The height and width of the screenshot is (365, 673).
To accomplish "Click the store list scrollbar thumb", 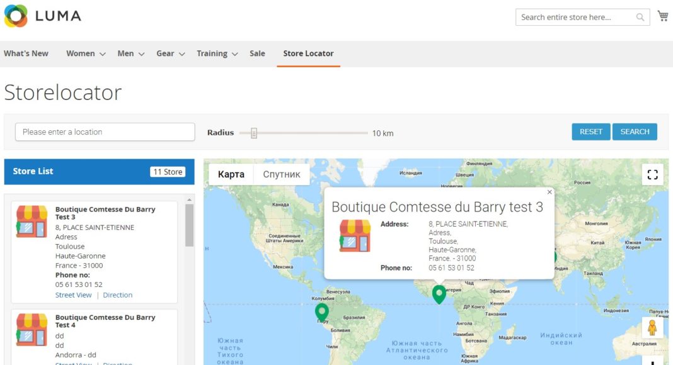I will 189,225.
